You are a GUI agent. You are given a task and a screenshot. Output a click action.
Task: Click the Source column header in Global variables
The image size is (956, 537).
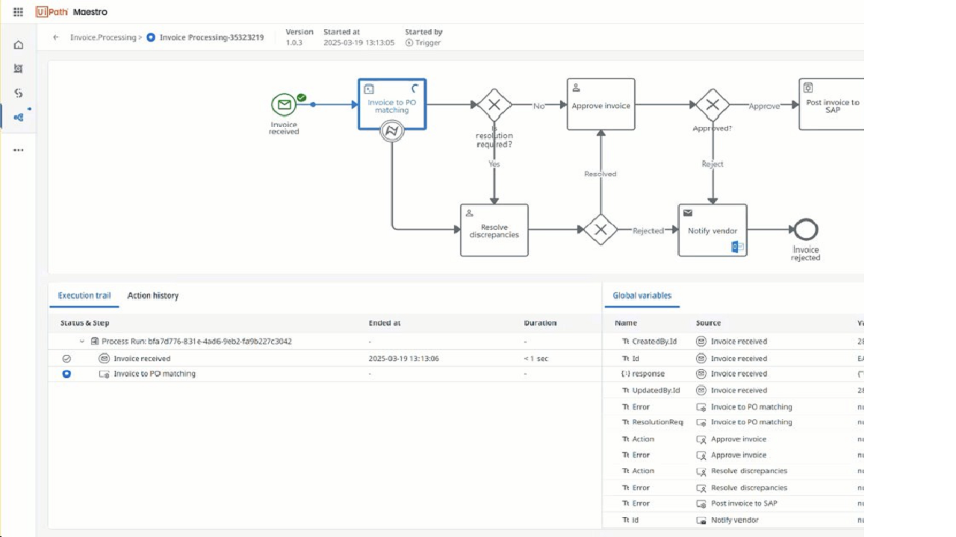(708, 323)
